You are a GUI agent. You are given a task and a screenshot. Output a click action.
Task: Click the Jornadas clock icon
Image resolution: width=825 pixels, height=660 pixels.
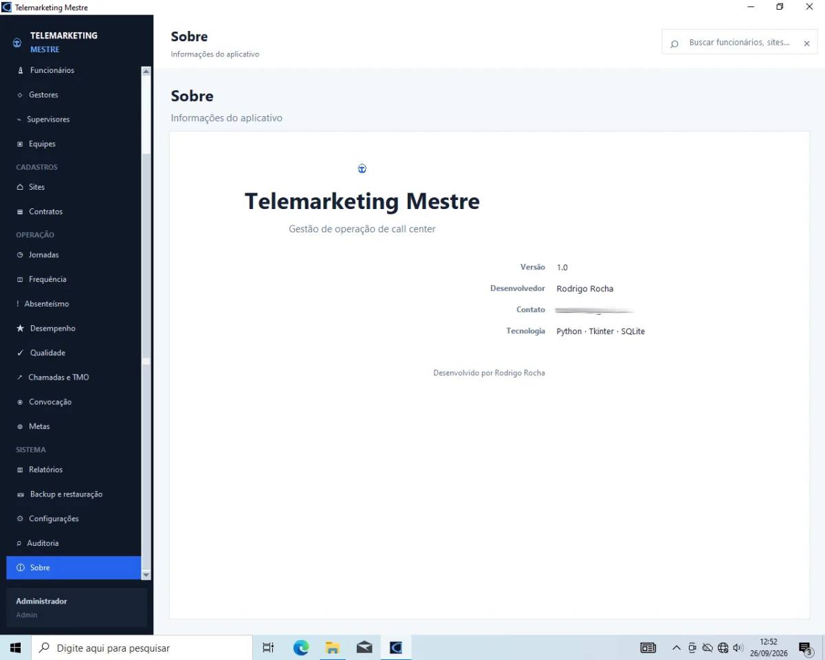click(x=20, y=255)
